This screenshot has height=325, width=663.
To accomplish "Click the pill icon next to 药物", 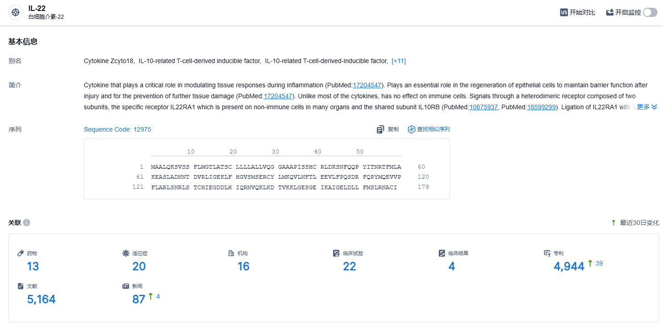I will tap(20, 253).
